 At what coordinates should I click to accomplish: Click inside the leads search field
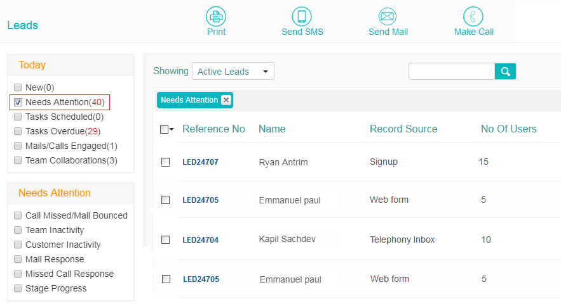tap(452, 72)
